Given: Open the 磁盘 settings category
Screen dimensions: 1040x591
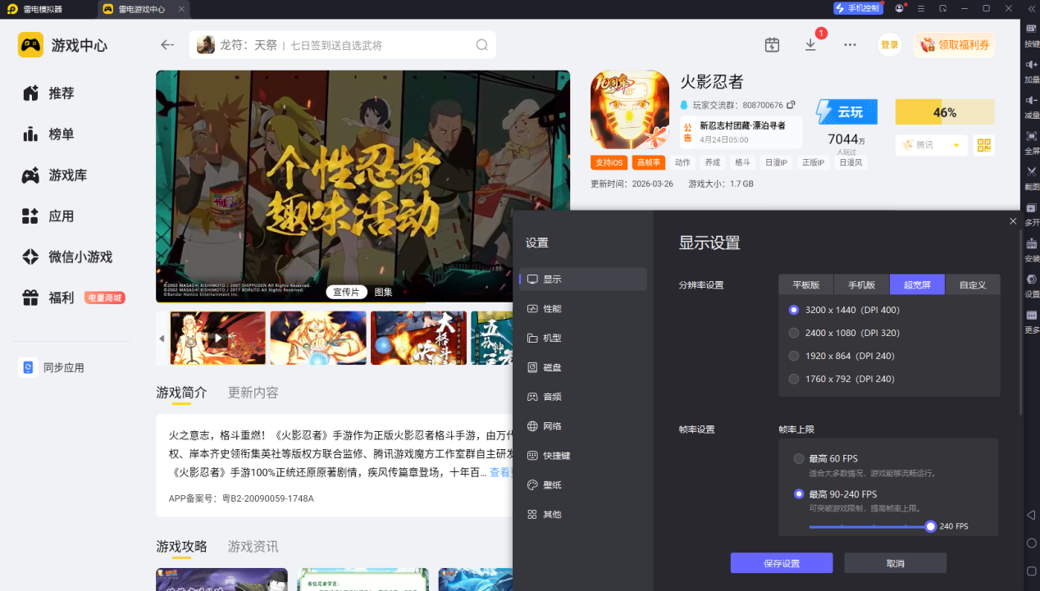Looking at the screenshot, I should [x=583, y=367].
